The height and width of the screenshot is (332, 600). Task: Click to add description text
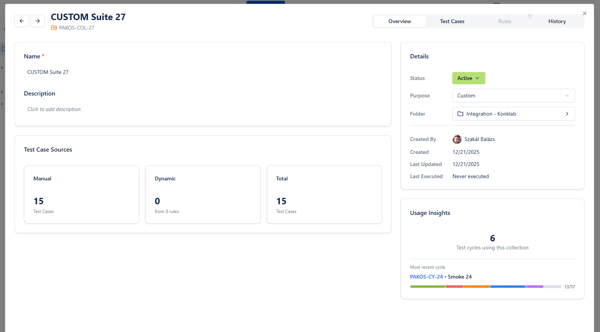click(54, 109)
